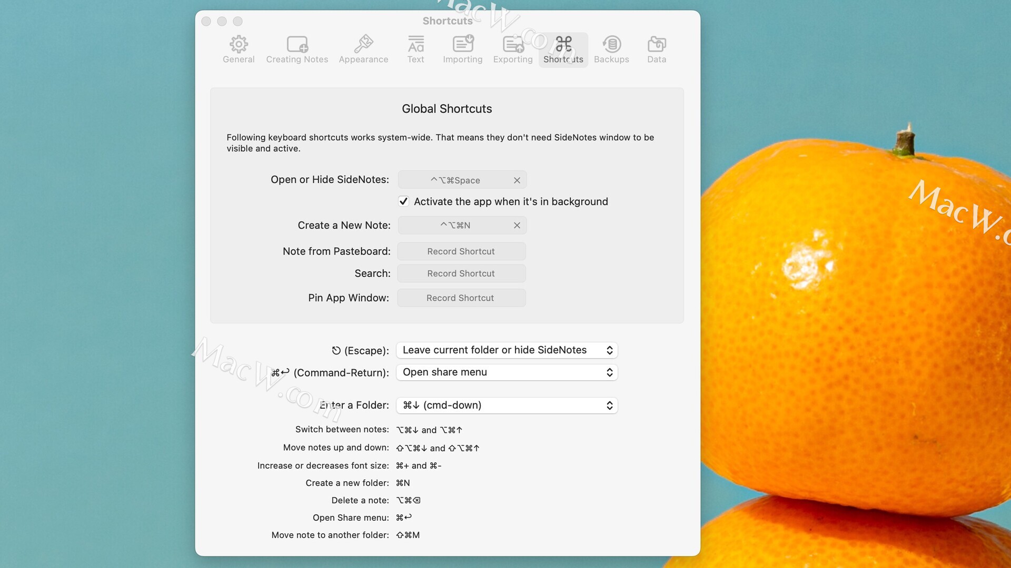Open the Exporting preferences icon

[x=513, y=44]
